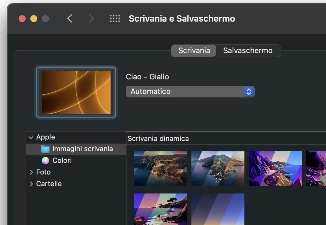Select Immagini scrivania in the sidebar

click(82, 149)
